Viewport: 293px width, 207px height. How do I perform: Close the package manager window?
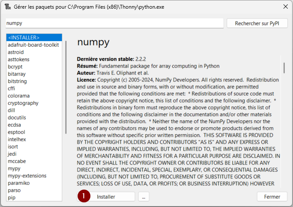(x=285, y=7)
